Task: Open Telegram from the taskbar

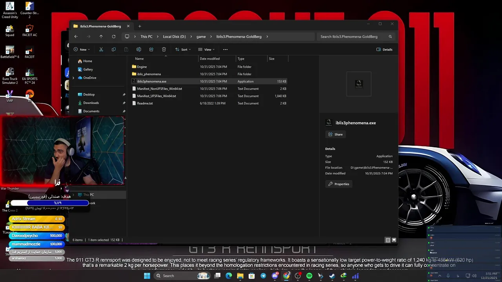Action: (263, 276)
